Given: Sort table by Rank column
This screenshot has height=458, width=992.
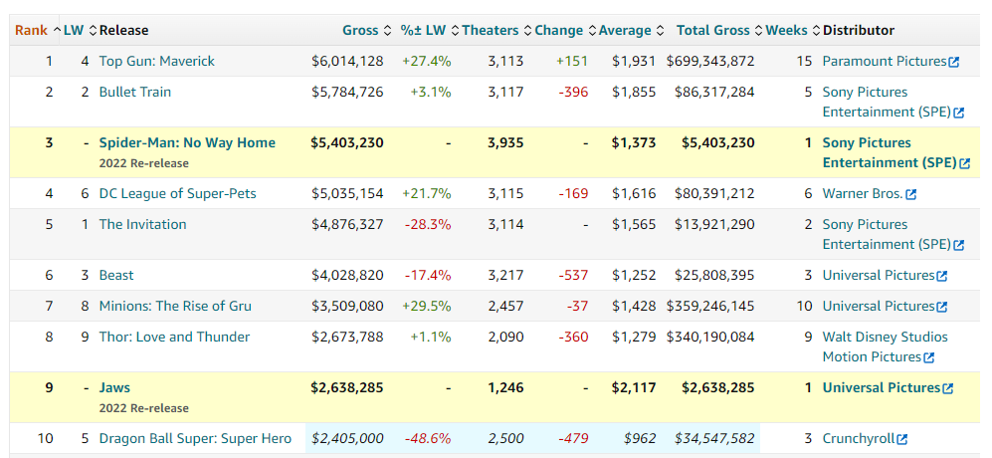Looking at the screenshot, I should coord(36,31).
